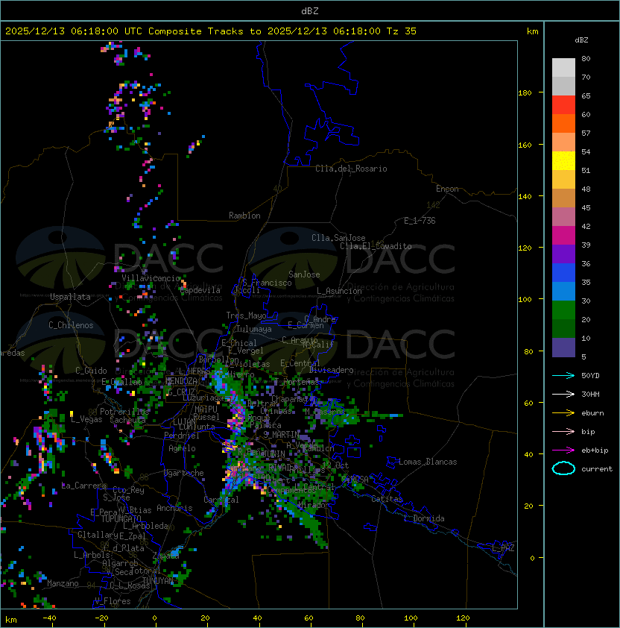This screenshot has width=620, height=628.
Task: Click the 'Divisadero' map label
Action: point(332,370)
